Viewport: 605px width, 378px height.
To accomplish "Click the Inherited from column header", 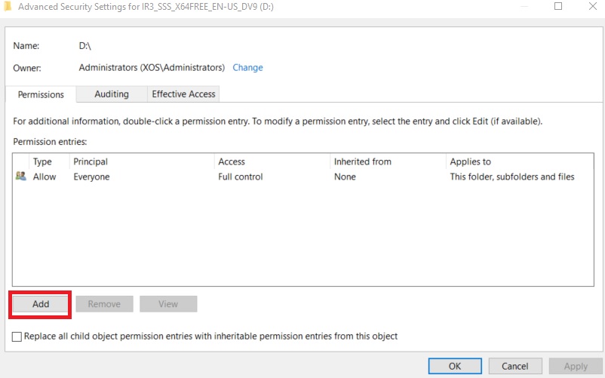I will coord(363,161).
